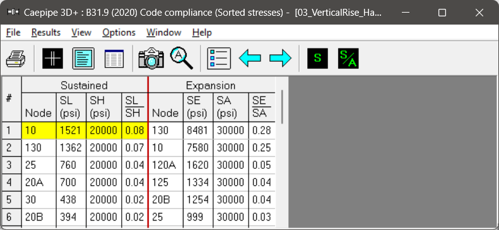Click SE value 999 cell
This screenshot has height=230, width=499.
click(x=198, y=217)
